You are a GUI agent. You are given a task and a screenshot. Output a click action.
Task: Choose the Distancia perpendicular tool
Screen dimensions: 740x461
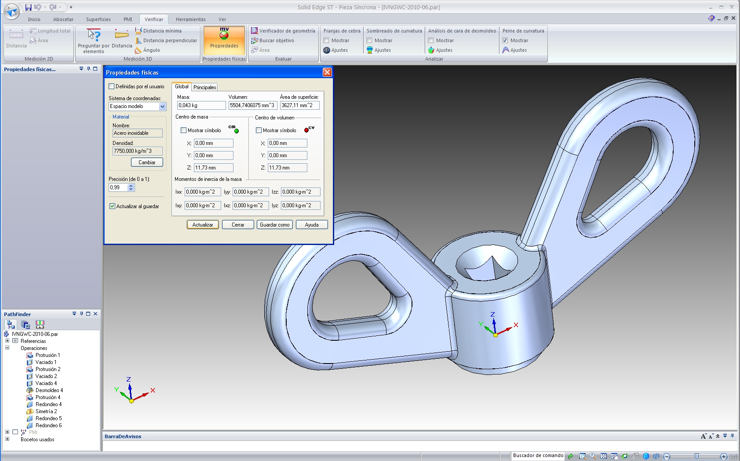click(166, 40)
